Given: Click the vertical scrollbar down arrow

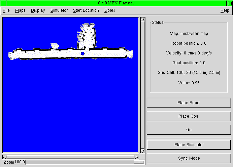Looking at the screenshot, I should pyautogui.click(x=143, y=151).
